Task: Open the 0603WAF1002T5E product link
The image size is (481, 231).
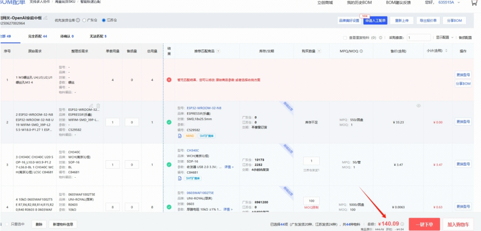Action: pyautogui.click(x=200, y=193)
